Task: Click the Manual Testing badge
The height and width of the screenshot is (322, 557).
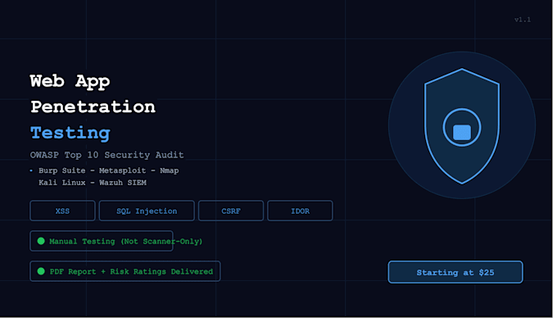Action: pyautogui.click(x=102, y=241)
